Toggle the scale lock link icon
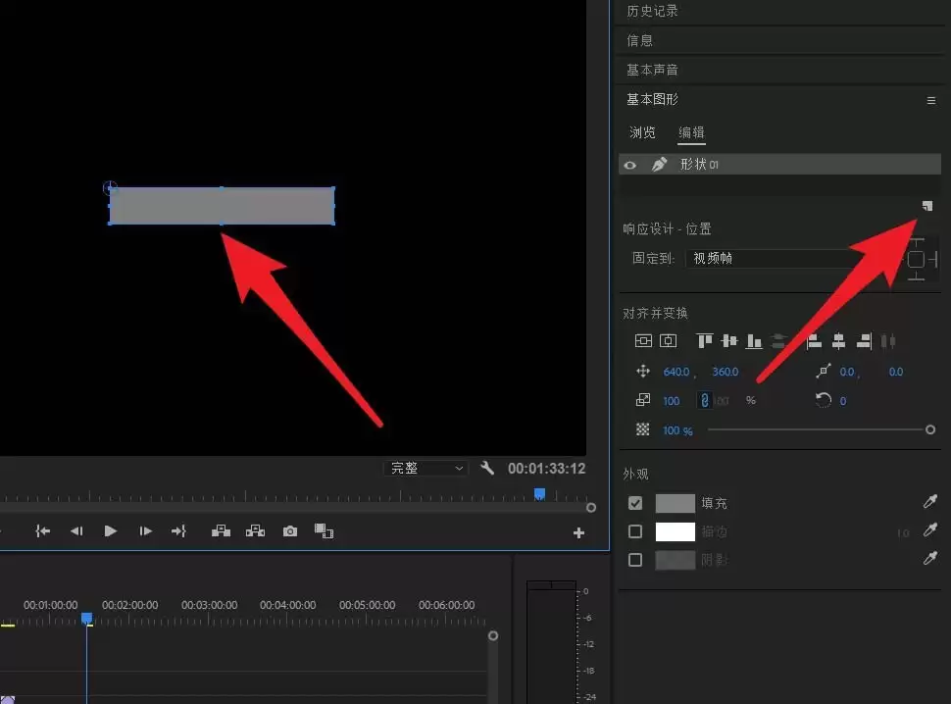 click(x=705, y=400)
